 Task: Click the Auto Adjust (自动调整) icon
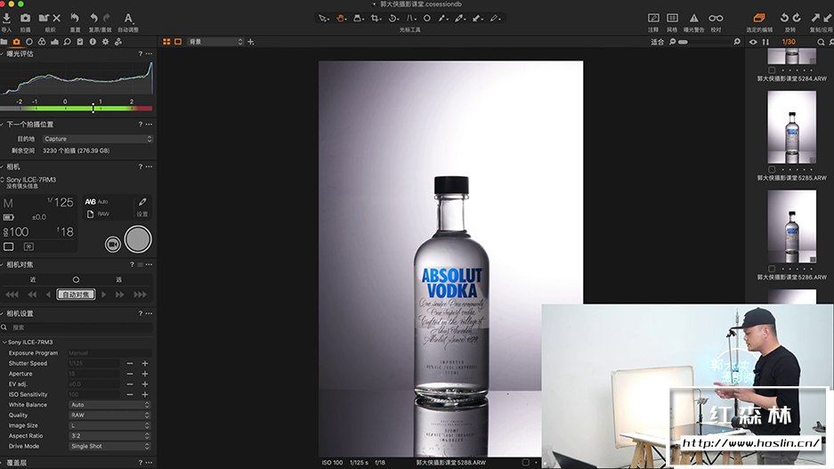(128, 18)
